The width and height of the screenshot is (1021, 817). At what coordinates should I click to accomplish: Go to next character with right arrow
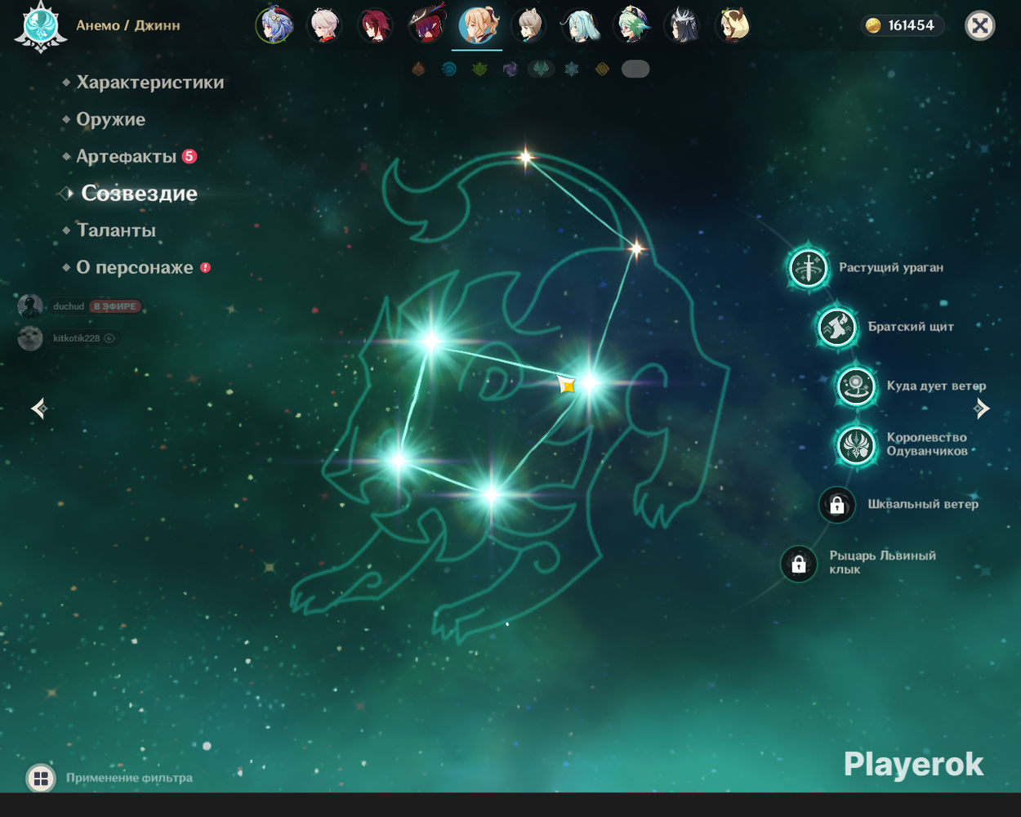pos(982,408)
